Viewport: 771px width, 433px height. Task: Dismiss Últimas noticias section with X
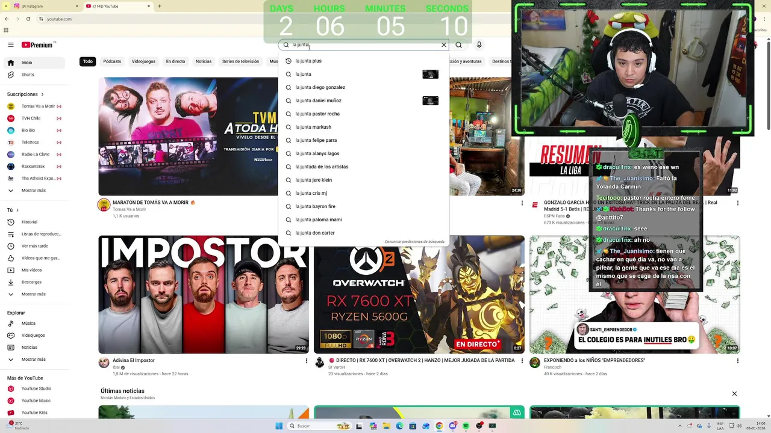(x=734, y=394)
